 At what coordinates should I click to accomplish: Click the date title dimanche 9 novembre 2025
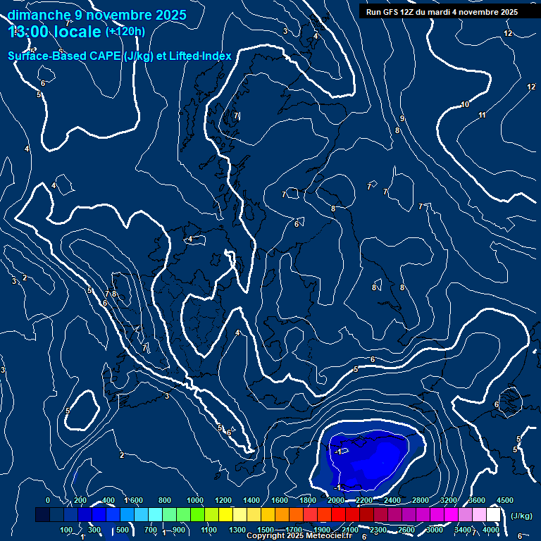(x=97, y=15)
